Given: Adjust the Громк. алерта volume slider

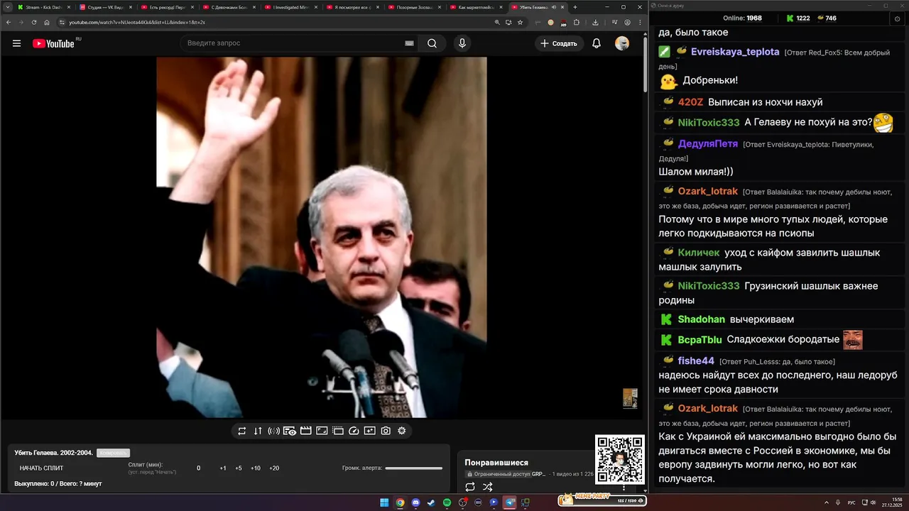Looking at the screenshot, I should [414, 468].
